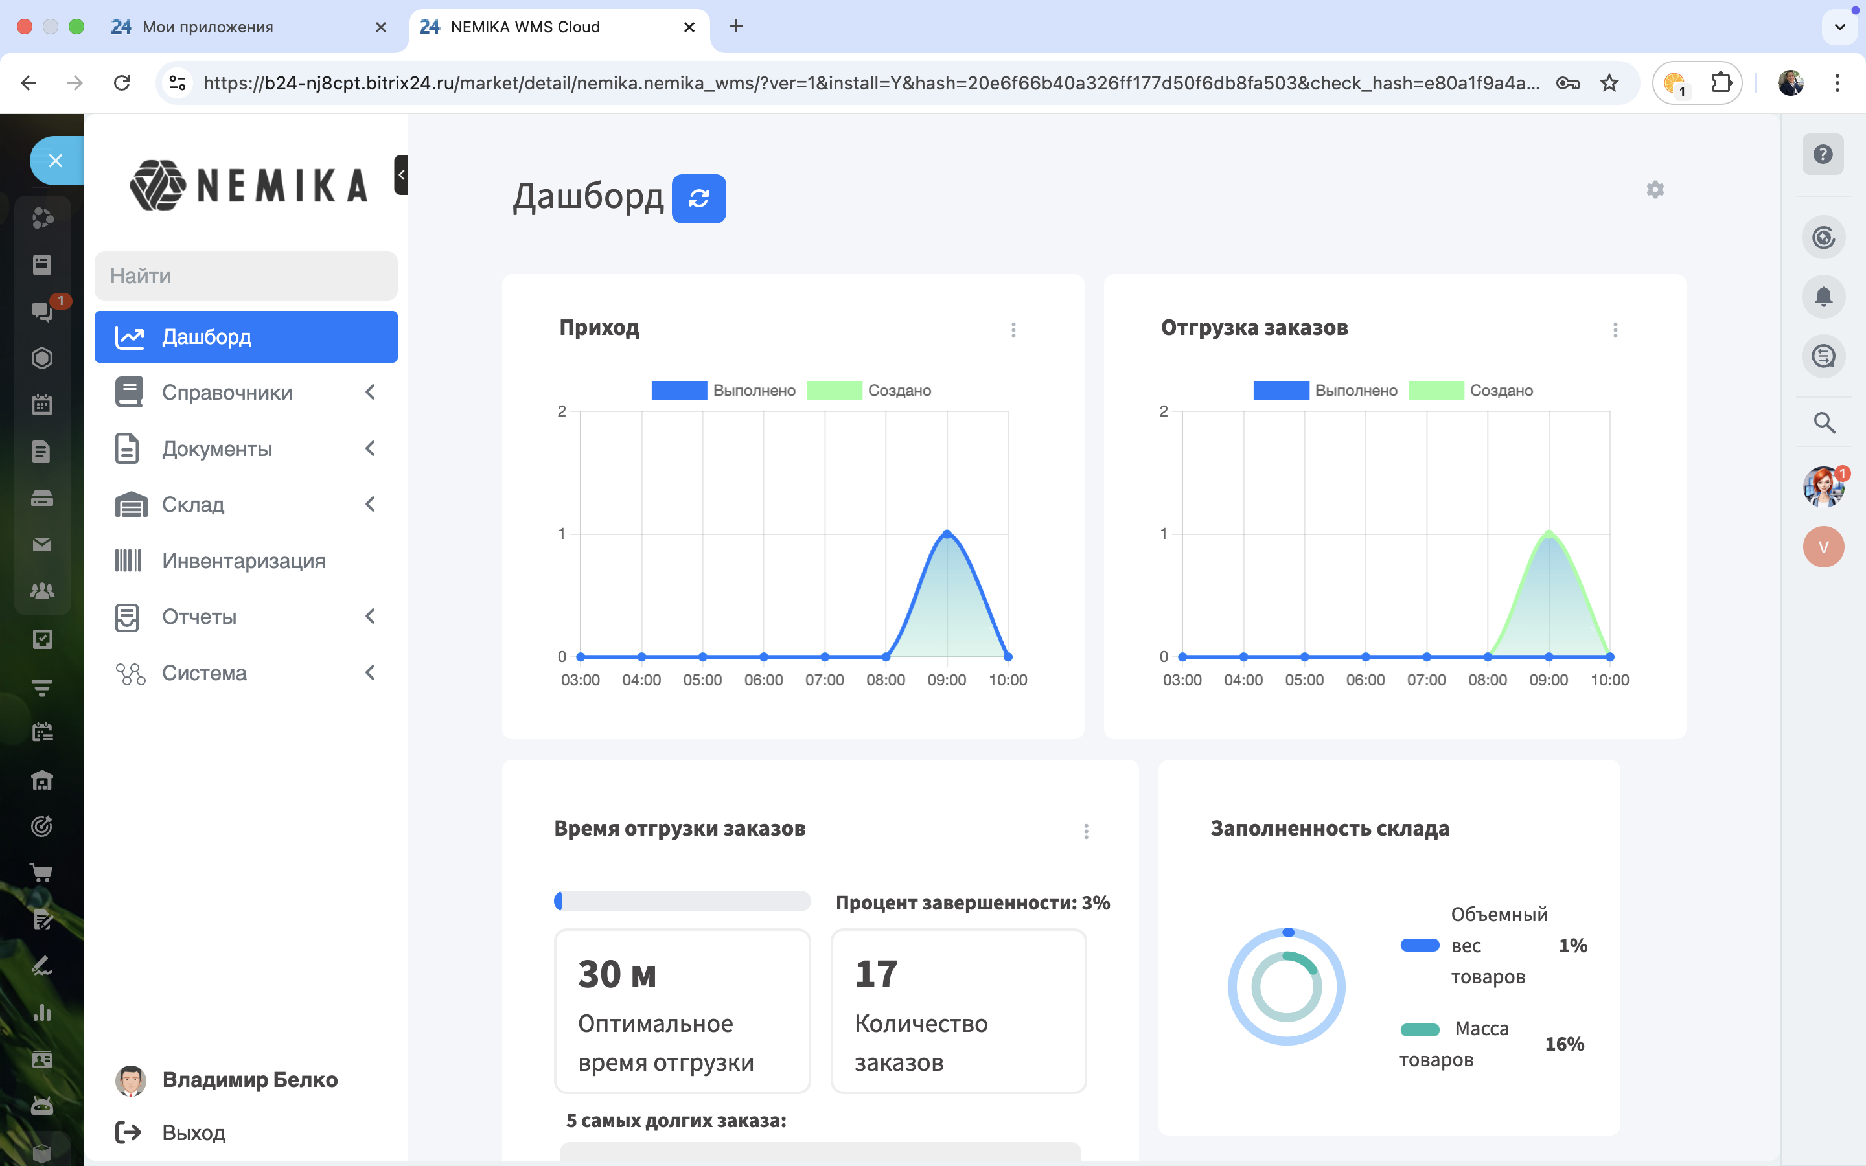Image resolution: width=1866 pixels, height=1166 pixels.
Task: Click the Найти search field
Action: pos(245,276)
